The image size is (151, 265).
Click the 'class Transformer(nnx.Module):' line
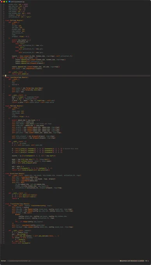(18, 204)
